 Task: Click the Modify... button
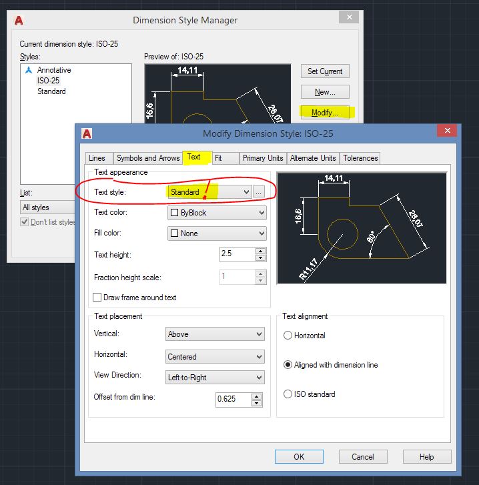(325, 113)
